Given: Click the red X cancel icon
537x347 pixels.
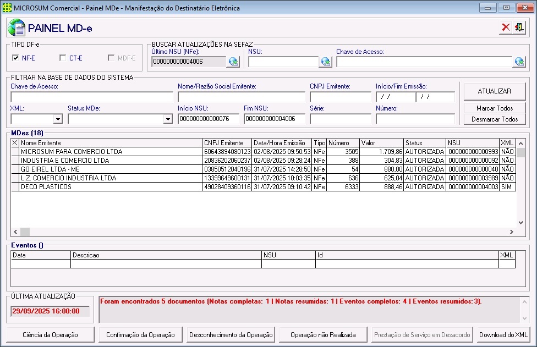Looking at the screenshot, I should (x=506, y=27).
